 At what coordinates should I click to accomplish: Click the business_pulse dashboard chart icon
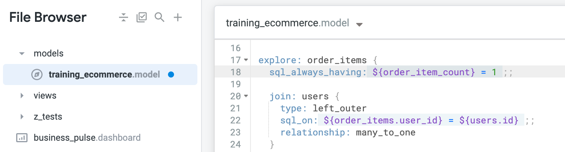coord(22,138)
